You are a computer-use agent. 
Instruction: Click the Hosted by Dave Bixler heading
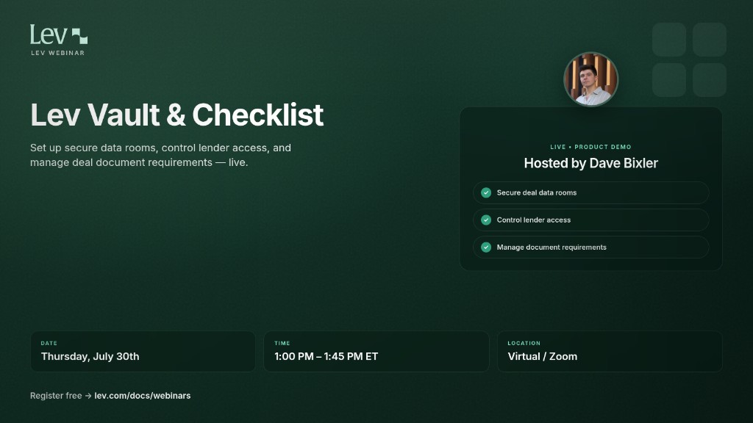[x=590, y=163]
